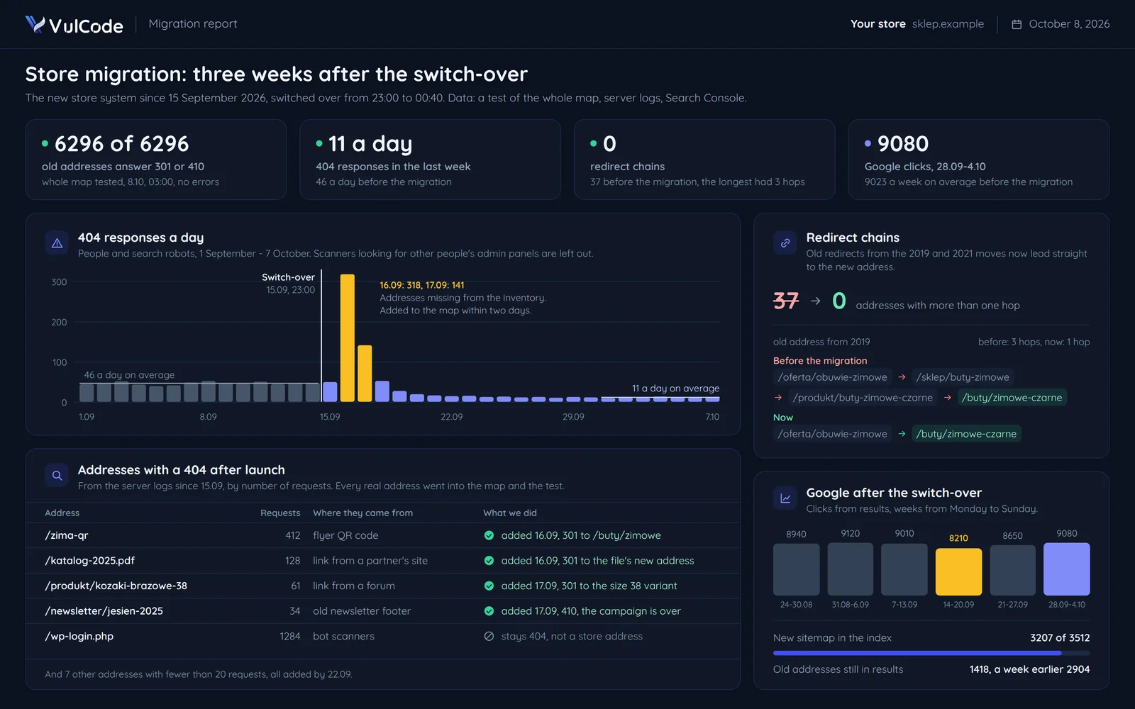
Task: Click the green check icon in the /newsletter/jesien-2025 row
Action: tap(489, 611)
